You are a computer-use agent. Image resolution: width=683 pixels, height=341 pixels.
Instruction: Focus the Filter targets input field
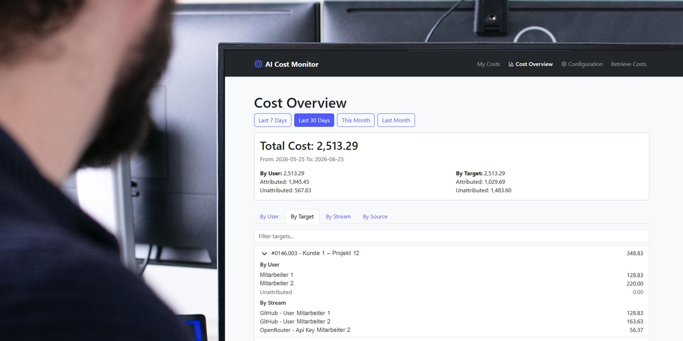452,236
